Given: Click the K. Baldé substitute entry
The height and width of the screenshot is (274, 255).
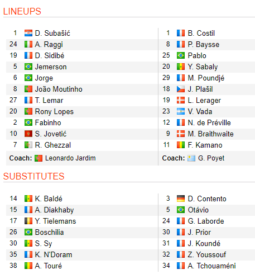Looking at the screenshot, I should click(49, 199).
